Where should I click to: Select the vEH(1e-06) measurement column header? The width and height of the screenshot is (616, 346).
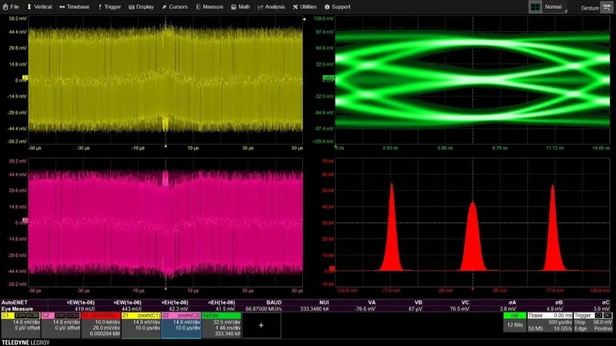coord(175,303)
